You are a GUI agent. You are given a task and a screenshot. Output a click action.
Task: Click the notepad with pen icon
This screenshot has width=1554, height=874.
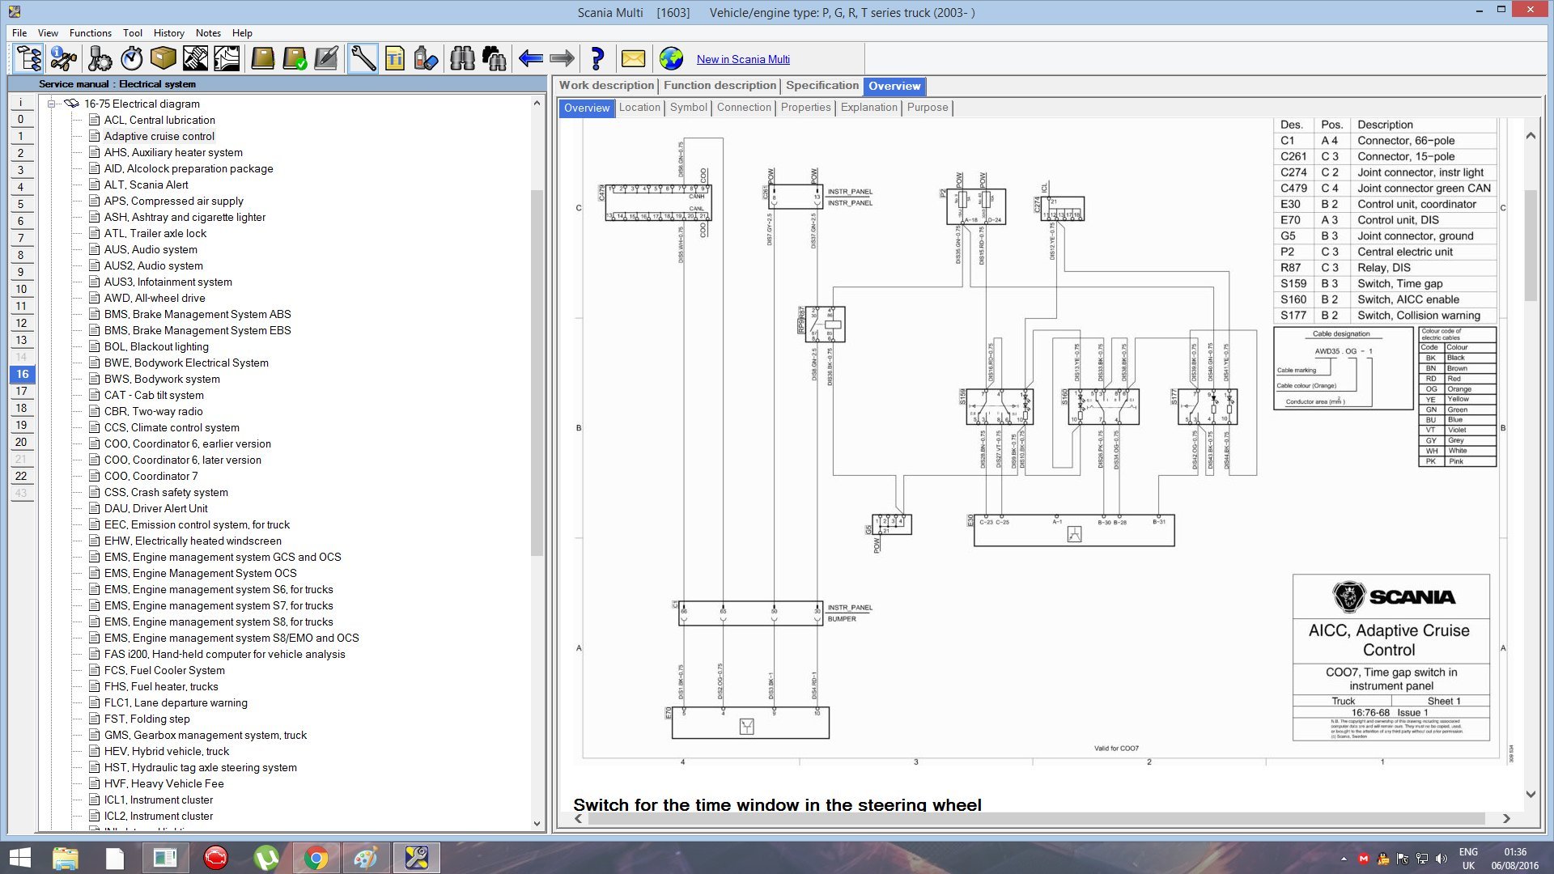click(326, 58)
